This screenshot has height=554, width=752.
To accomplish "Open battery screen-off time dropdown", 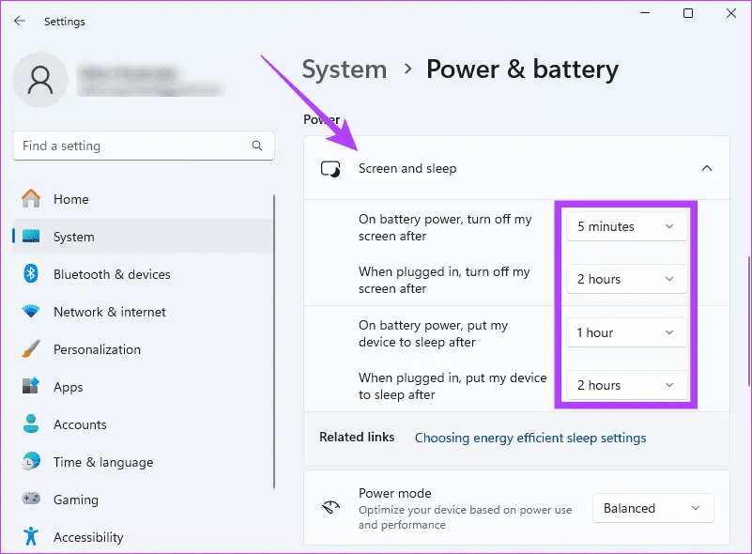I will [x=626, y=226].
